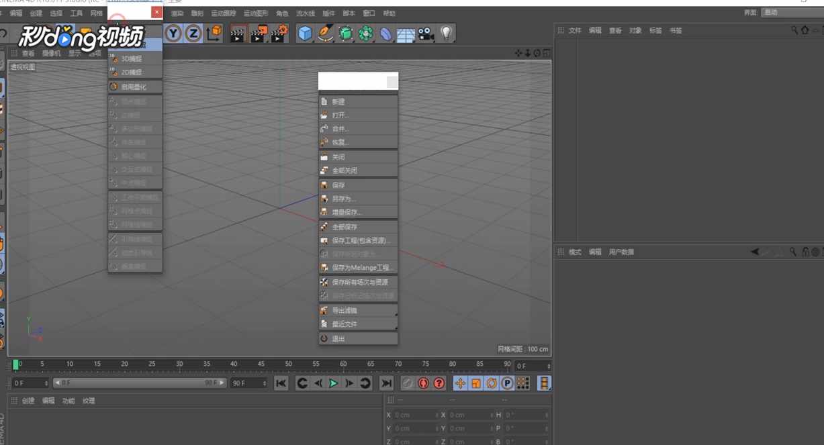The height and width of the screenshot is (445, 824).
Task: Click the coordinate system cube icon
Action: (x=214, y=32)
